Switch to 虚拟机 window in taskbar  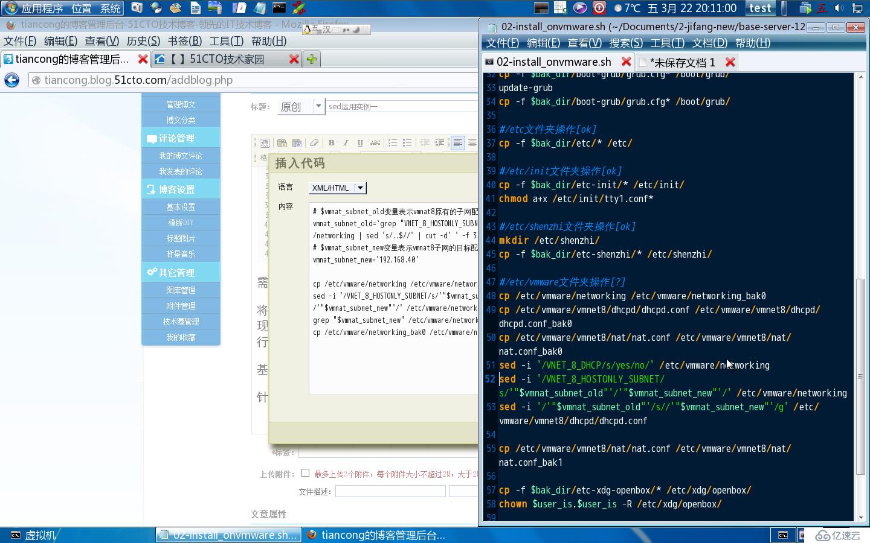pos(79,535)
